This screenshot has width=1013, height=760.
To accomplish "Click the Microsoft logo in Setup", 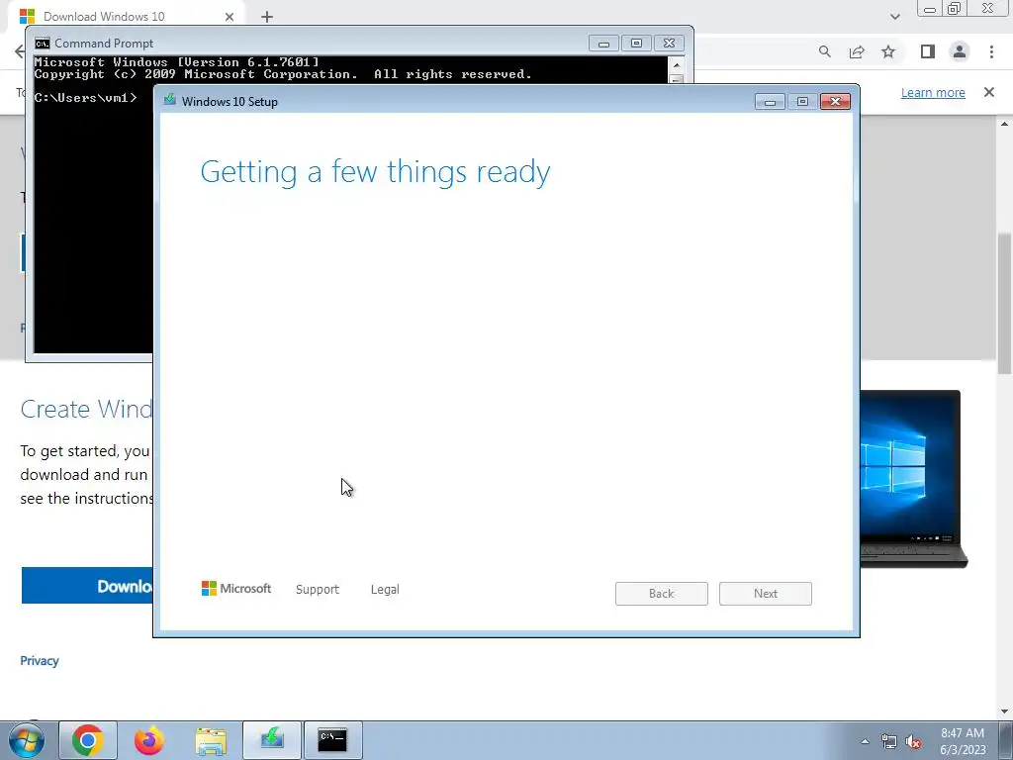I will 236,588.
